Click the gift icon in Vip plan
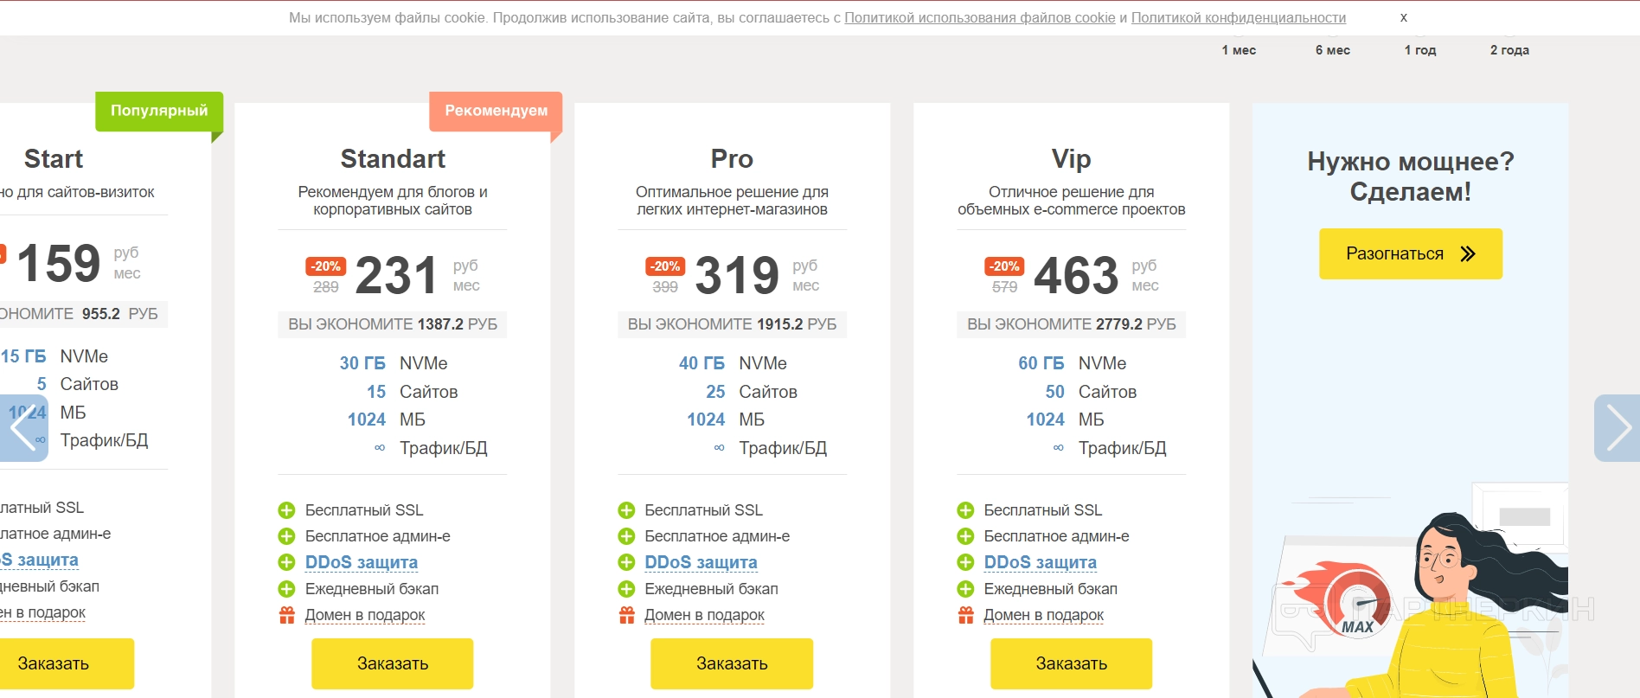The width and height of the screenshot is (1640, 698). point(965,615)
